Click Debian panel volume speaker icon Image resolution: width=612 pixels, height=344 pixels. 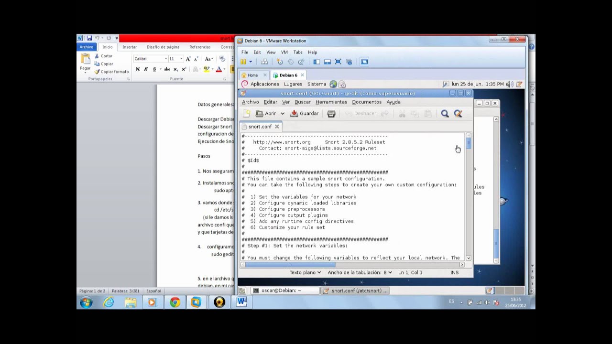click(x=510, y=84)
